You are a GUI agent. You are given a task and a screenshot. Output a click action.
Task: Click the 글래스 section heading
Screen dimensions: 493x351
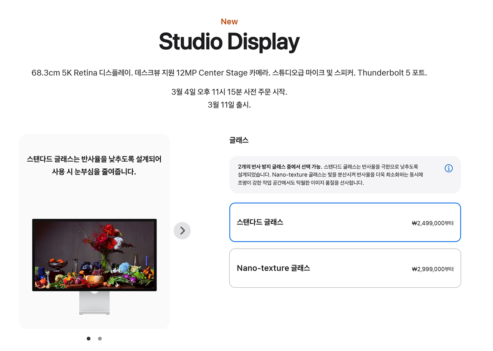pos(239,140)
